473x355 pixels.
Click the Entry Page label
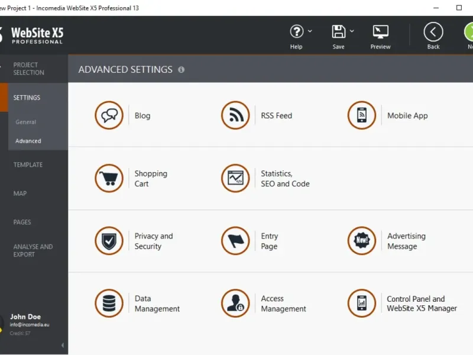coord(270,241)
